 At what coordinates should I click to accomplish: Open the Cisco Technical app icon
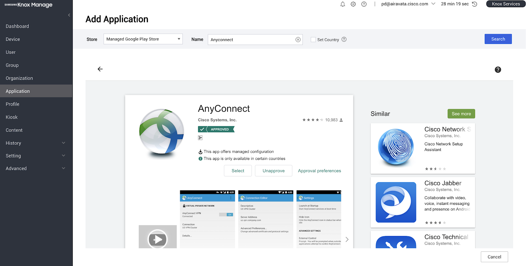coord(396,242)
